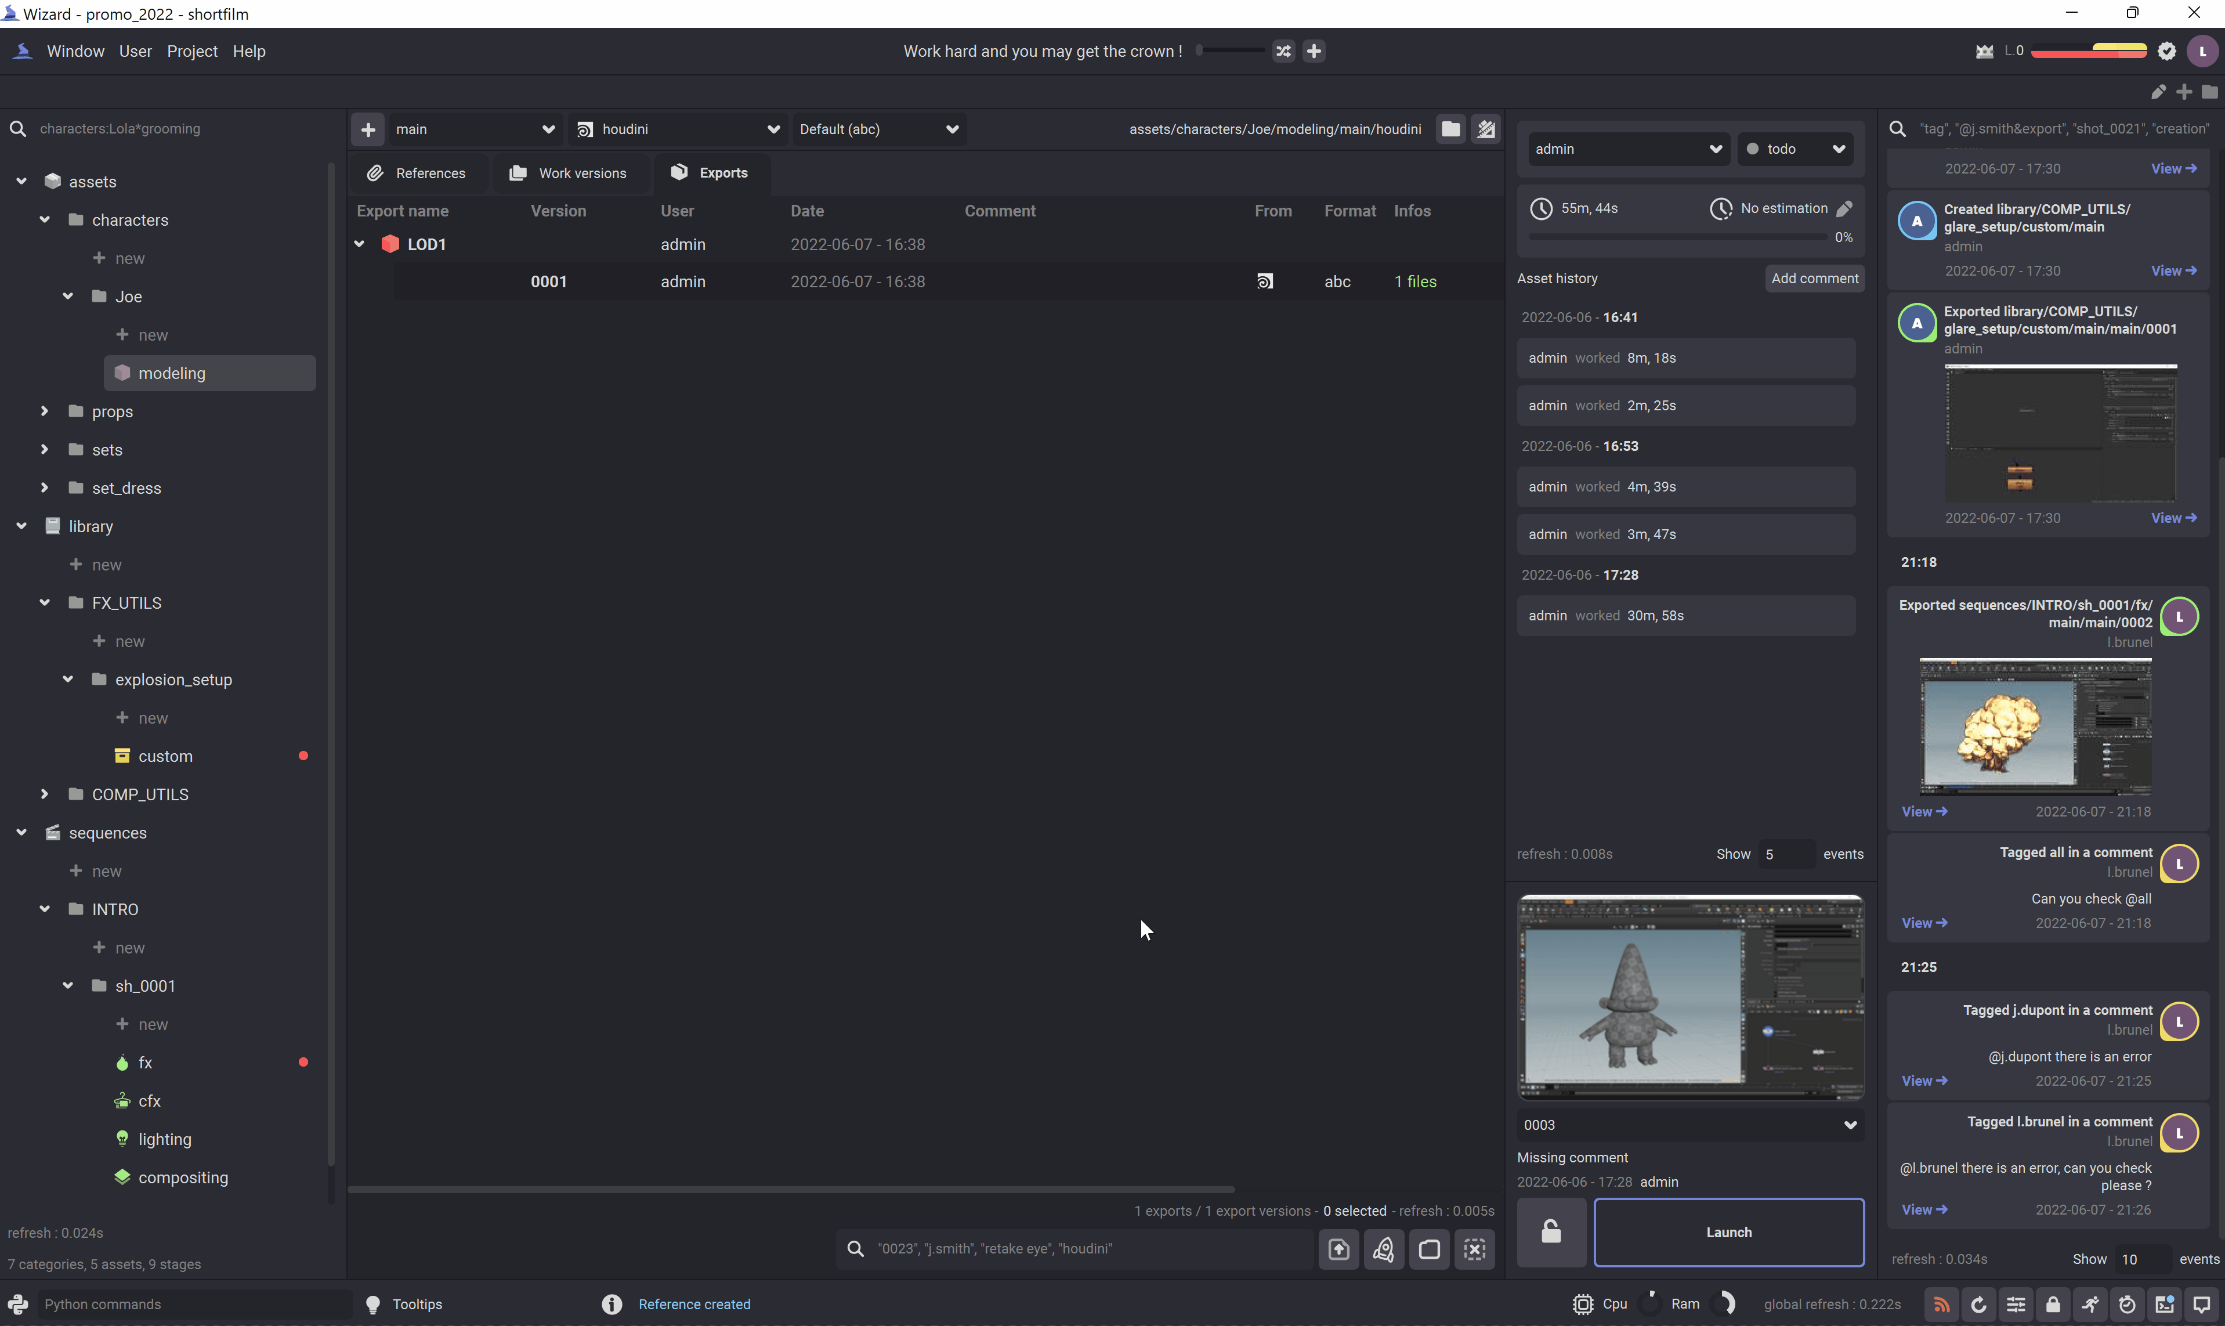
Task: Expand the set_dress folder
Action: pyautogui.click(x=44, y=487)
